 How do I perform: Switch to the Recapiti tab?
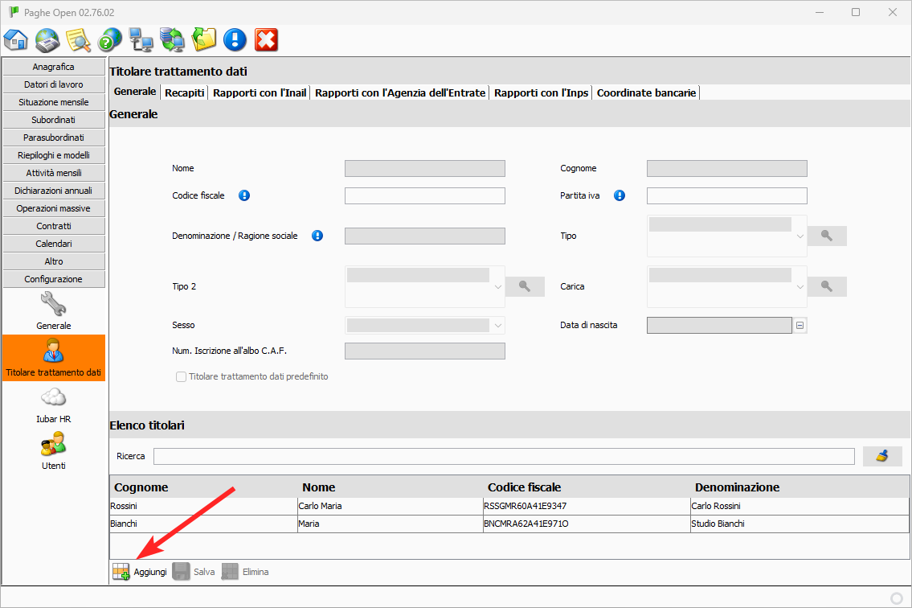pyautogui.click(x=184, y=92)
